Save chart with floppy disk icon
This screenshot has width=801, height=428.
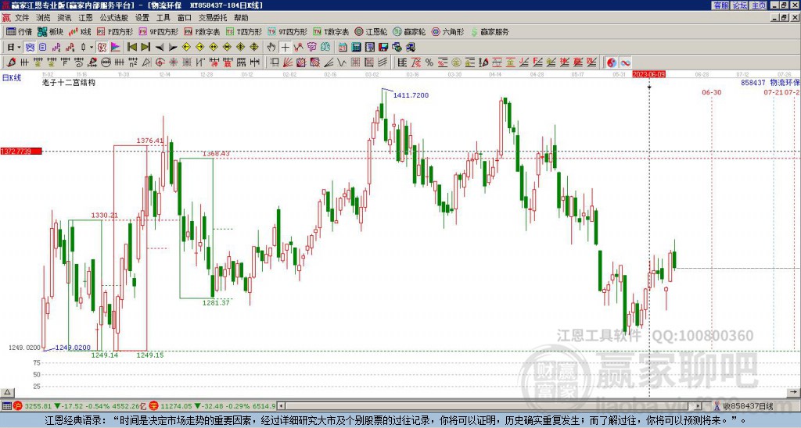(x=383, y=47)
